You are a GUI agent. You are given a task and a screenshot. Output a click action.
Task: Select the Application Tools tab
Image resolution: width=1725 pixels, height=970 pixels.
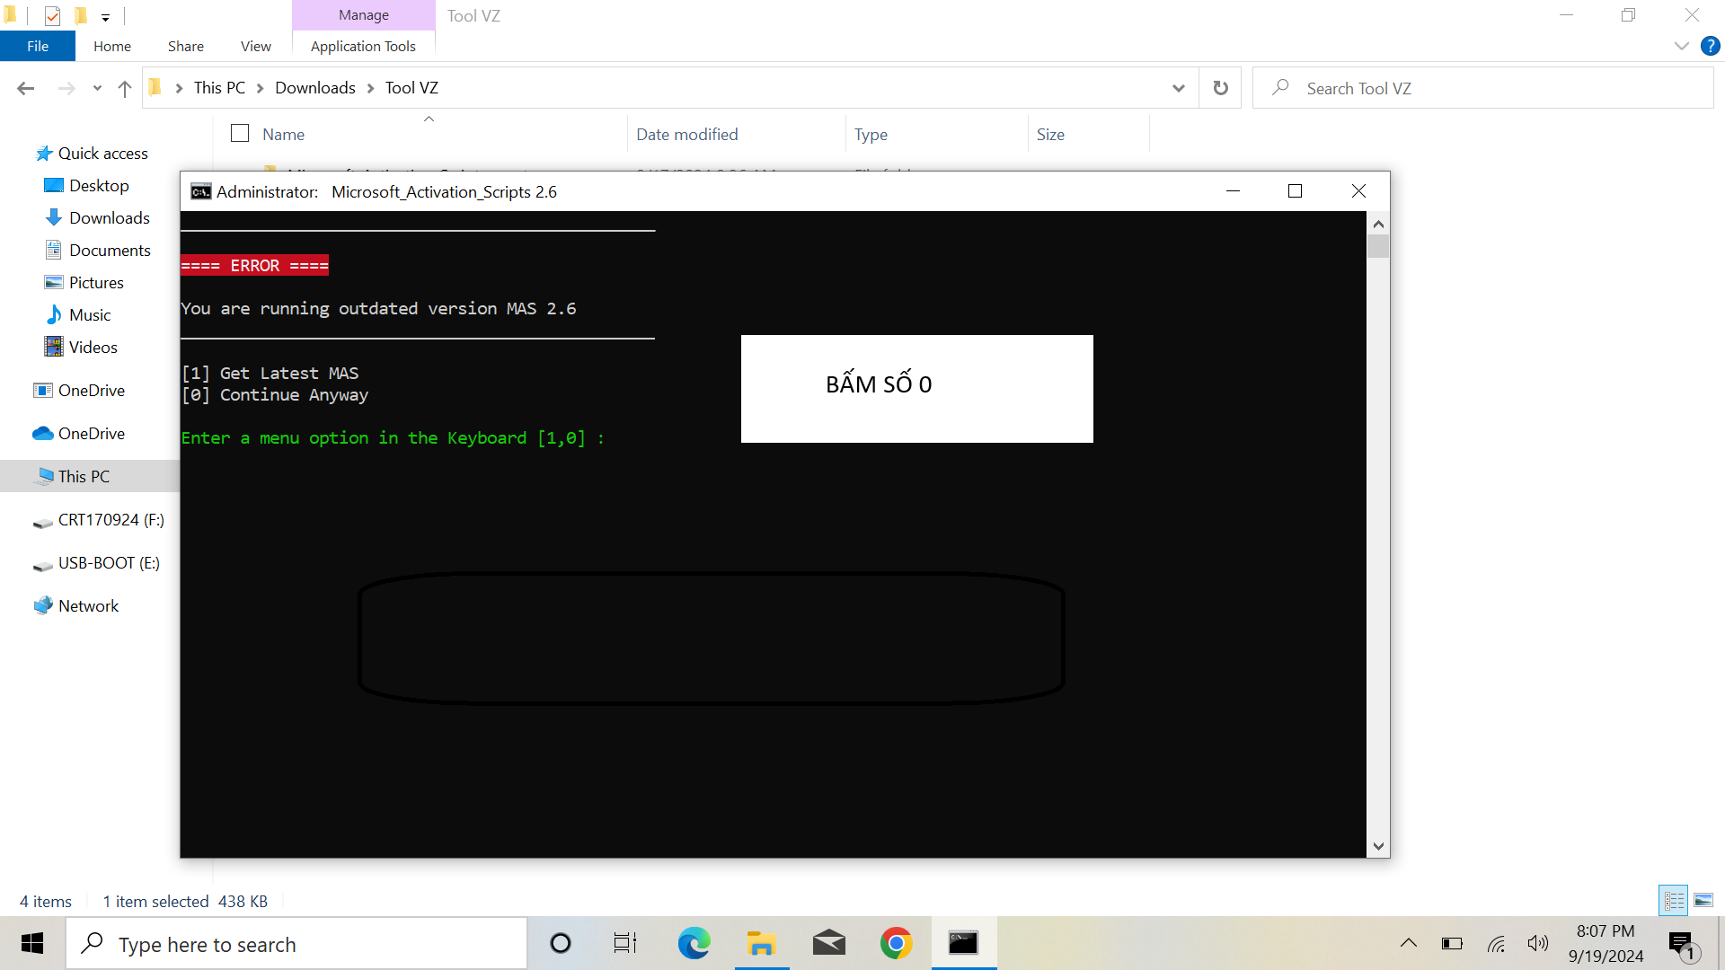click(363, 46)
